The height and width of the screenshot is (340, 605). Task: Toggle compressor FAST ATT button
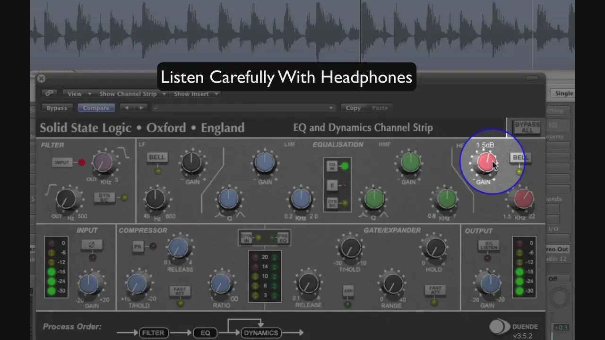[x=180, y=291]
